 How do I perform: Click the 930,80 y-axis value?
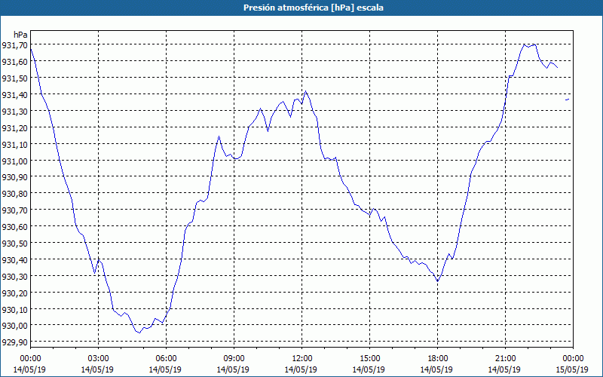coord(14,194)
